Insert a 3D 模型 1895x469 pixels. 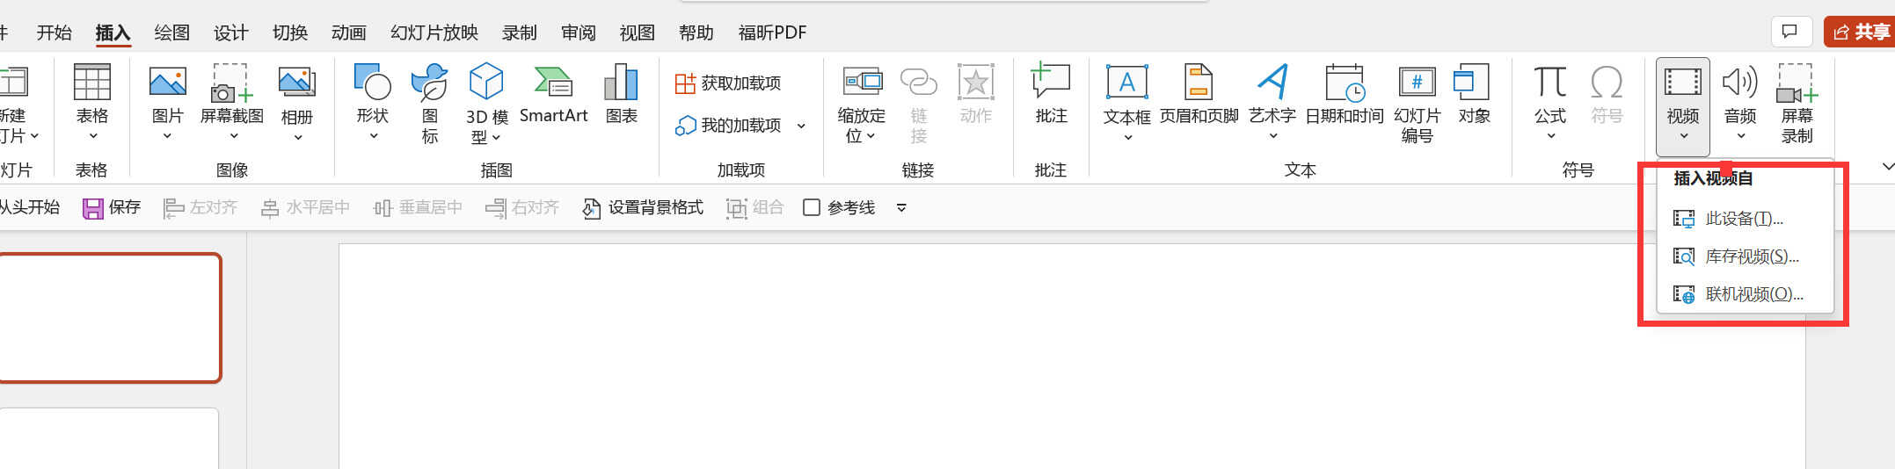click(486, 103)
